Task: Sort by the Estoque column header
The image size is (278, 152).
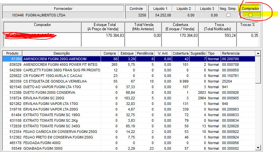Action: [127, 53]
